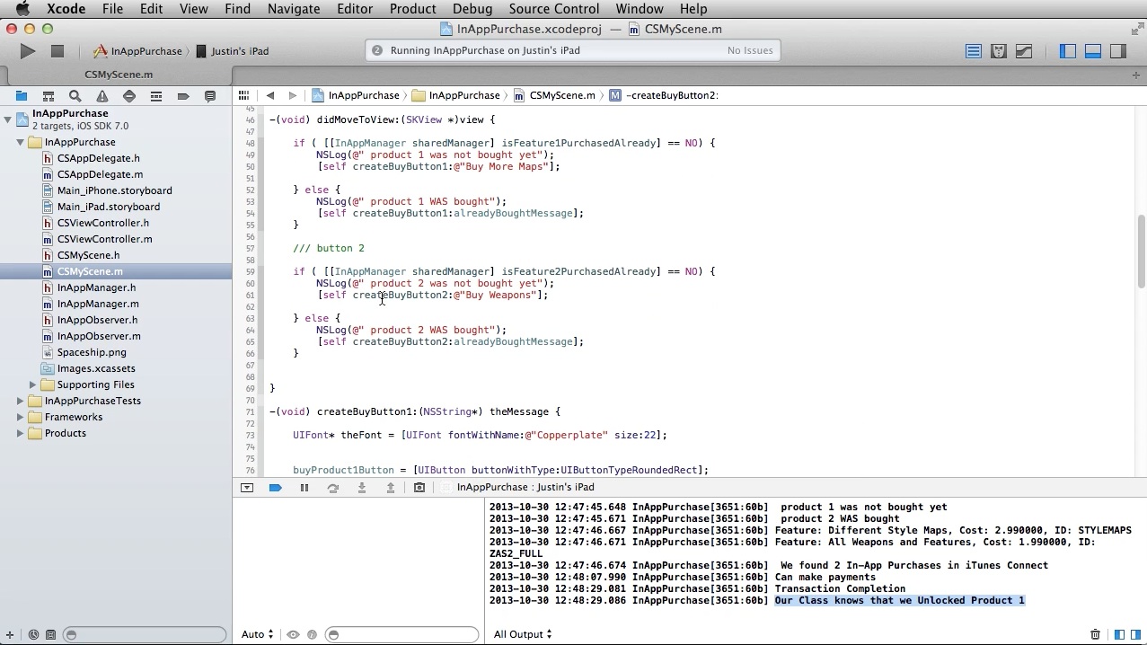Show the Log navigator speech-bubble icon
Screen dimensions: 1147x645
pos(210,96)
